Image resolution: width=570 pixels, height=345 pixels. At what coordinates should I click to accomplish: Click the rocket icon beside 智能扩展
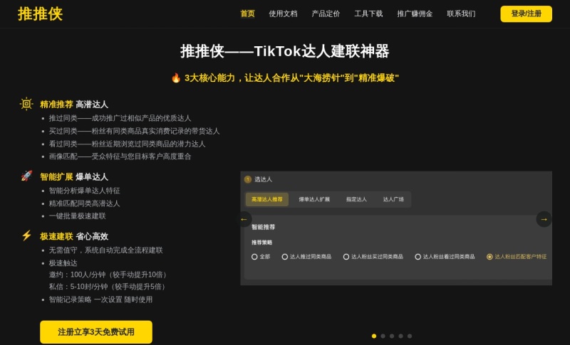coord(26,176)
